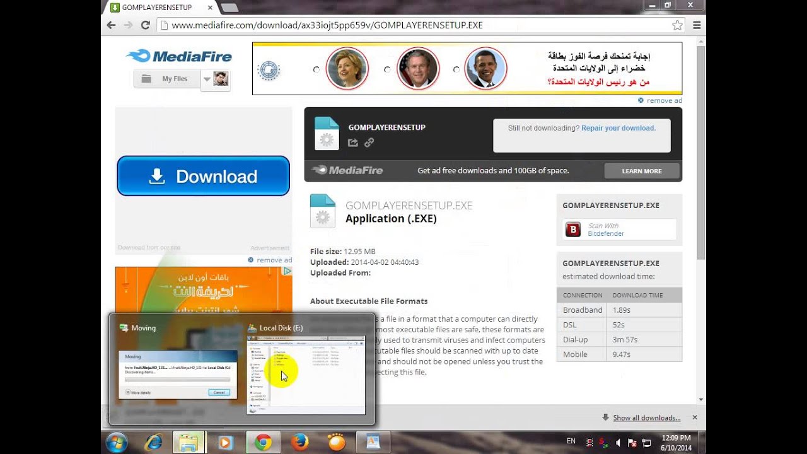807x454 pixels.
Task: Launch Internet Explorer from the taskbar
Action: pyautogui.click(x=153, y=443)
